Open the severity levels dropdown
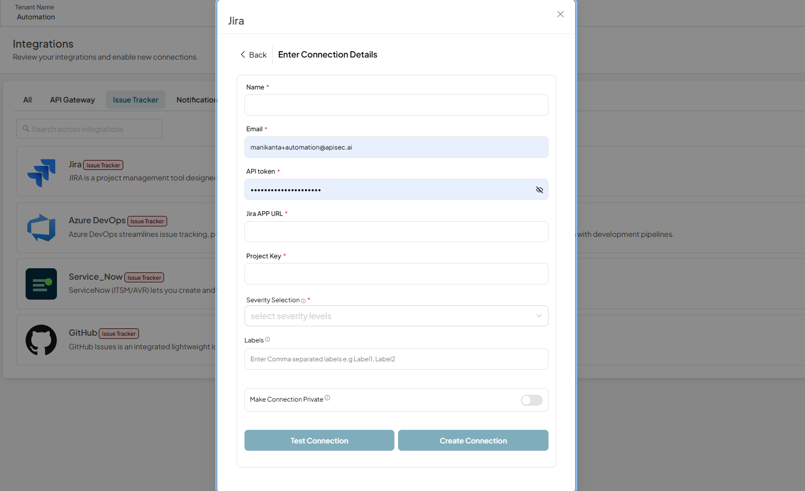Viewport: 805px width, 491px height. coord(396,316)
